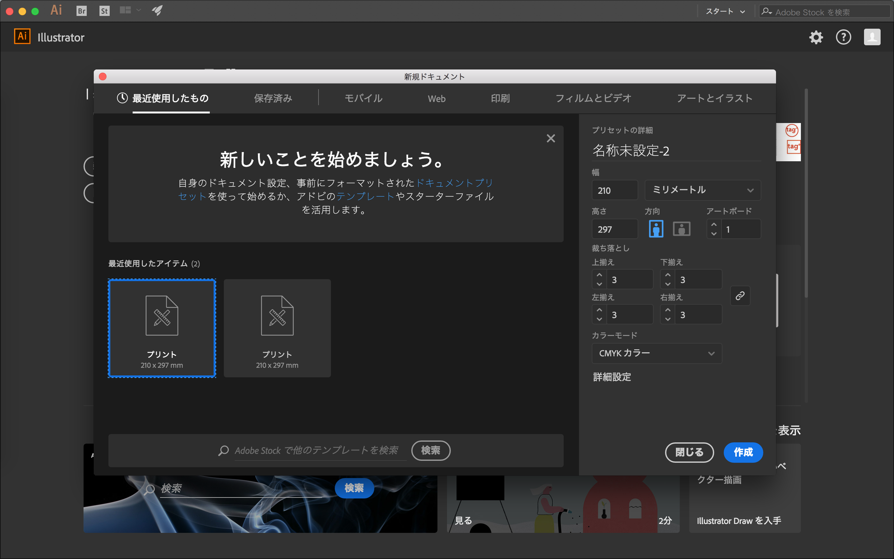Decrease the 右揃え right bleed value
The image size is (894, 559).
(x=668, y=319)
